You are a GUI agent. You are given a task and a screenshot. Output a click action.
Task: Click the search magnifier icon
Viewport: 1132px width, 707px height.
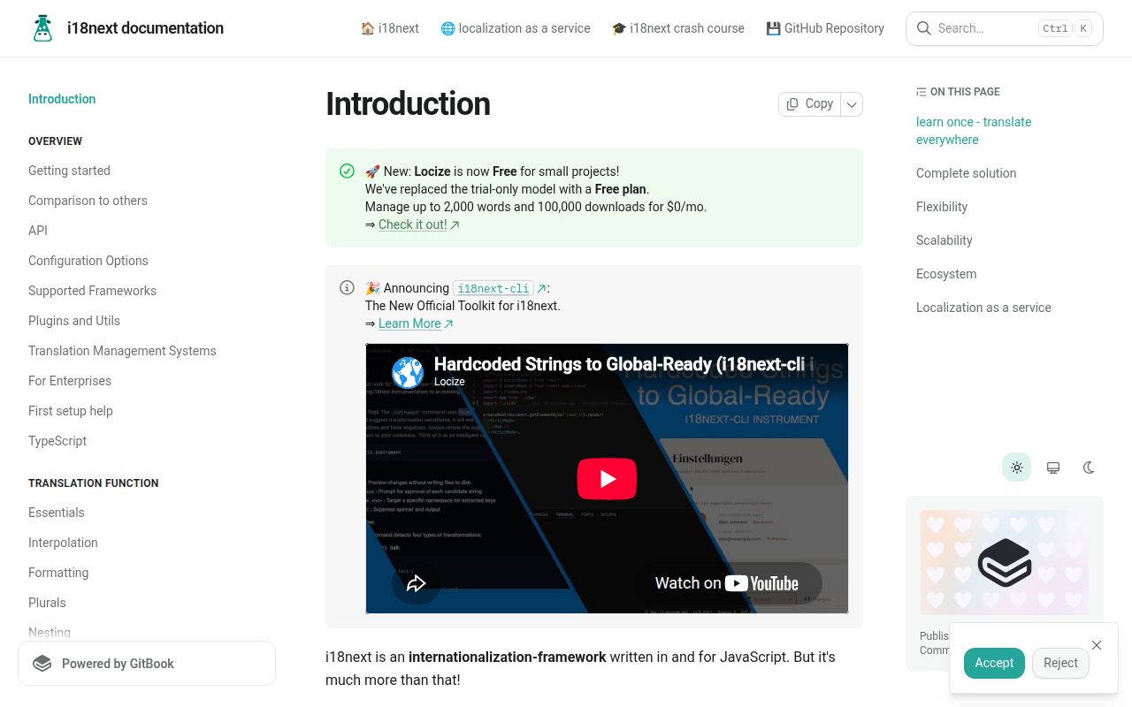pos(923,28)
